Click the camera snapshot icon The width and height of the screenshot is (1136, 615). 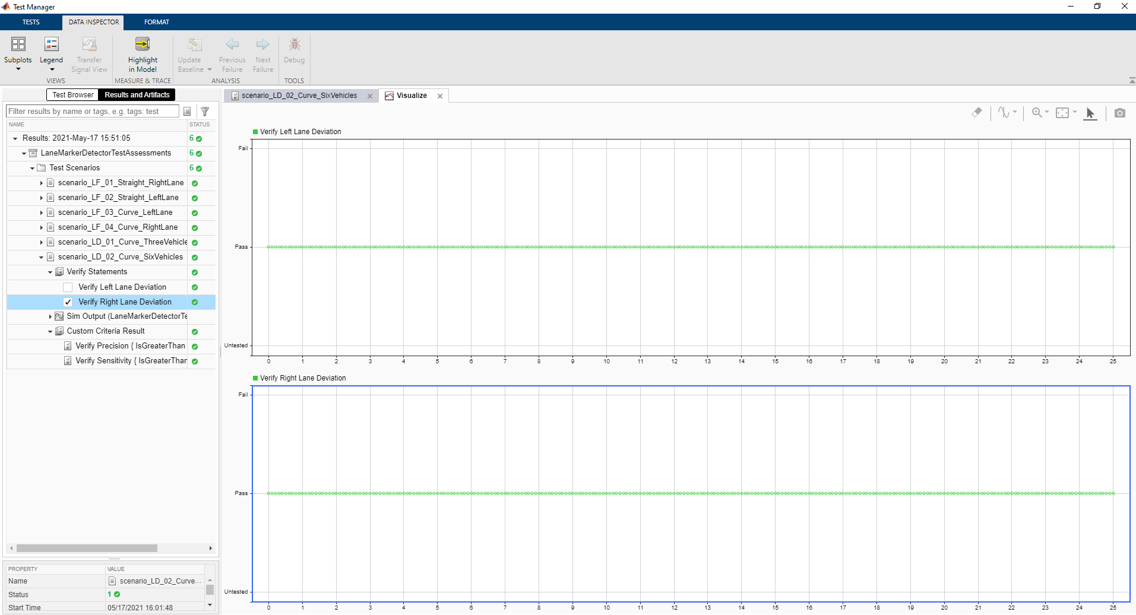pos(1119,113)
